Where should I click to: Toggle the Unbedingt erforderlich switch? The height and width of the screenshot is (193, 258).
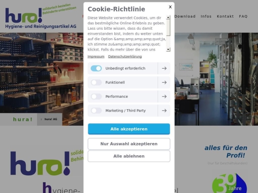pyautogui.click(x=96, y=68)
